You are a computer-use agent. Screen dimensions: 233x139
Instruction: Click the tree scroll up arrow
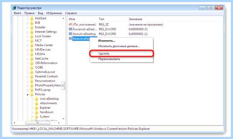(x=63, y=18)
